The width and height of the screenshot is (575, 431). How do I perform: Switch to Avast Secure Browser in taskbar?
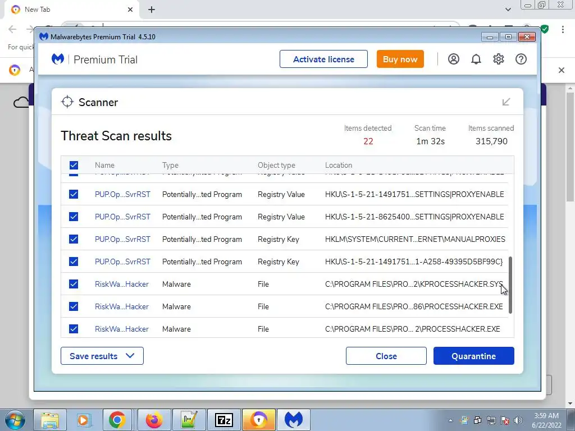point(259,420)
